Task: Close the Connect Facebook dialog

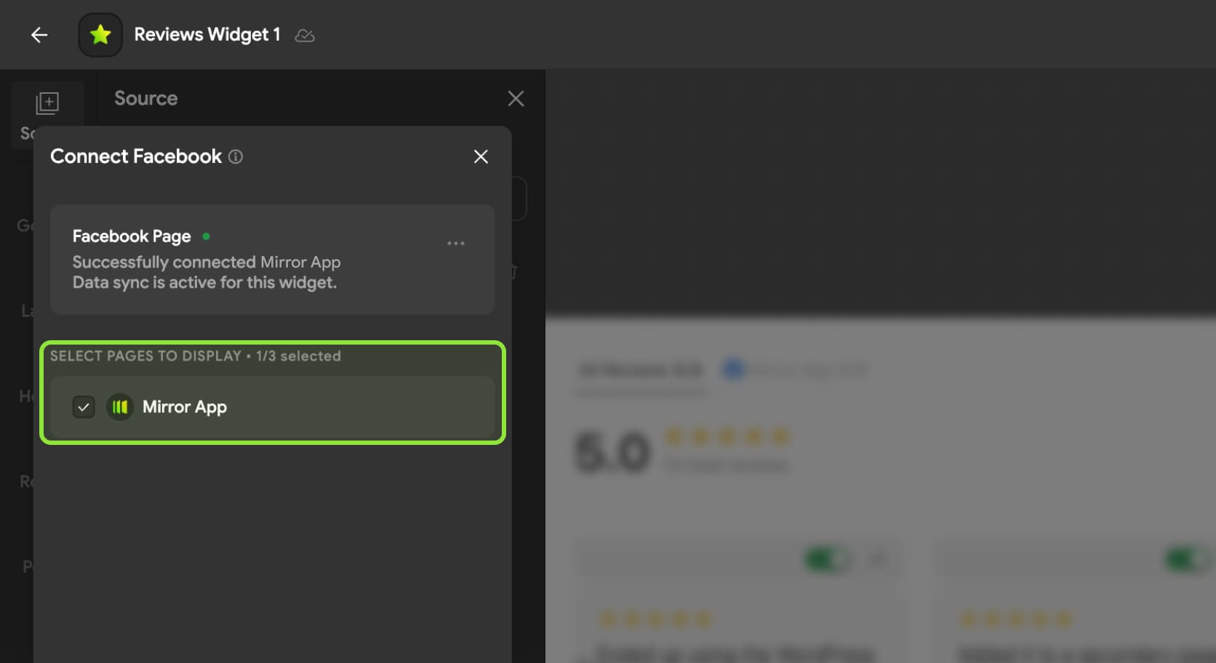Action: click(x=481, y=156)
